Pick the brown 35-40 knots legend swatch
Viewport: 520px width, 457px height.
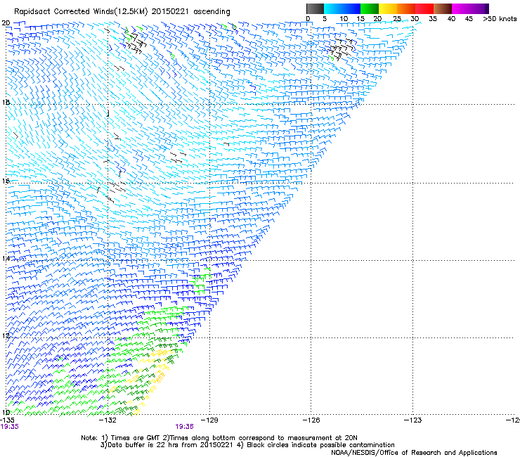[443, 8]
